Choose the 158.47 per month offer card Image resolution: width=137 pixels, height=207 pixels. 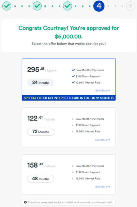68,174
